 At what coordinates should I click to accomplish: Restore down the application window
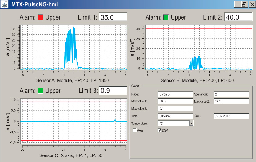(244, 4)
